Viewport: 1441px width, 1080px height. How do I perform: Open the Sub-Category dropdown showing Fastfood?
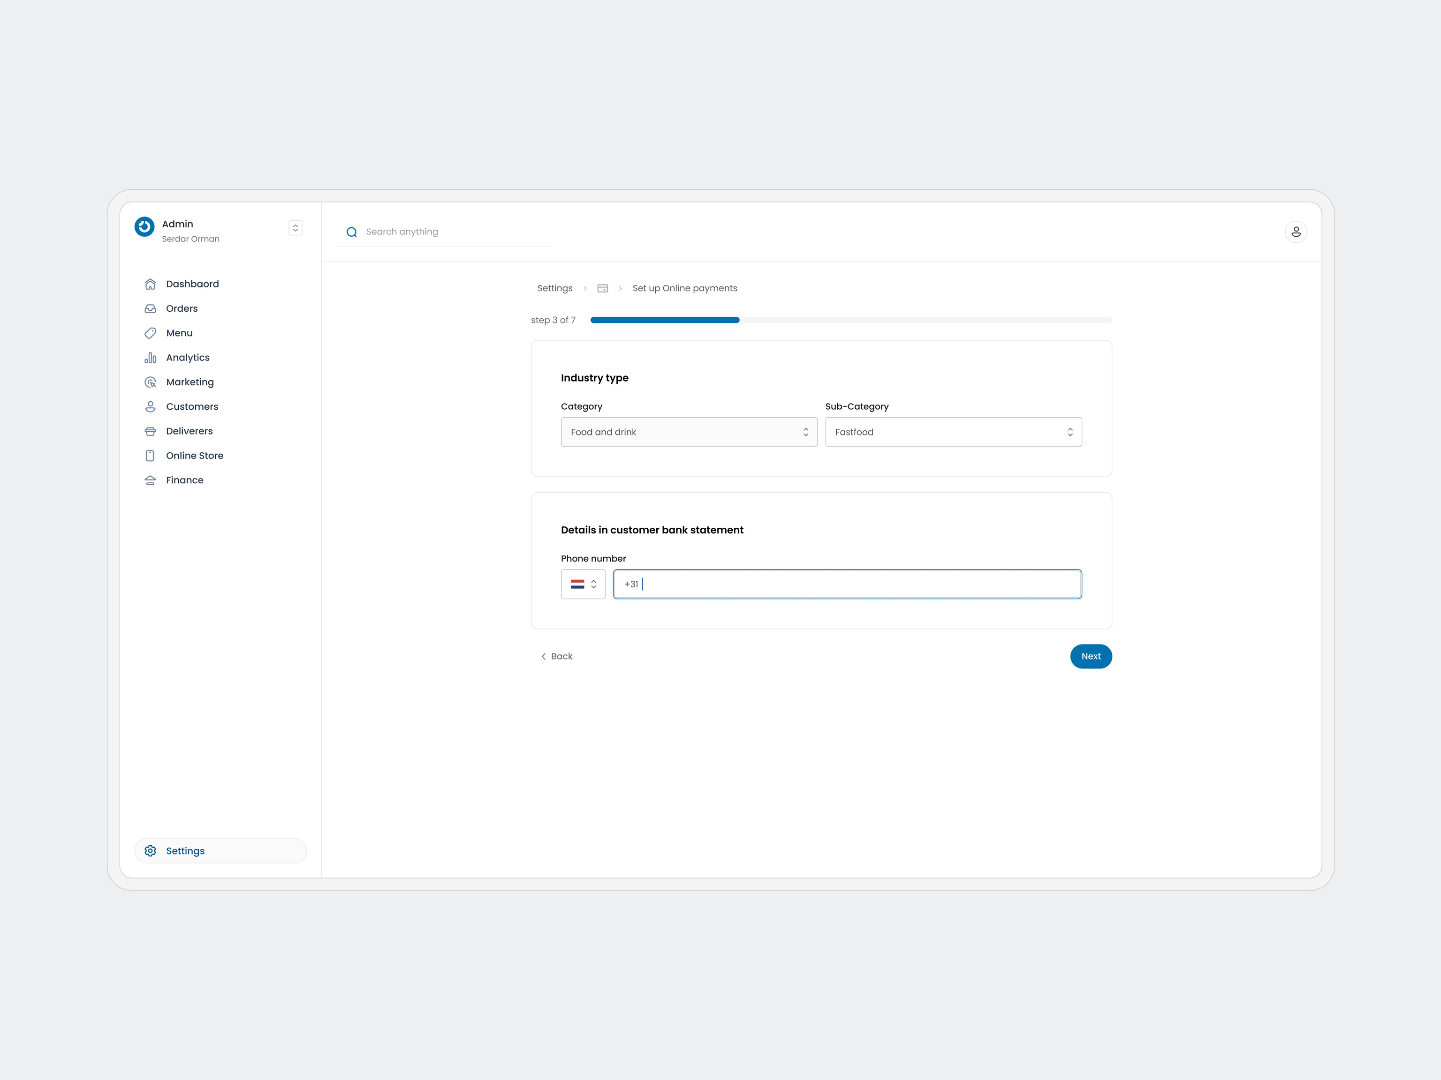(953, 432)
